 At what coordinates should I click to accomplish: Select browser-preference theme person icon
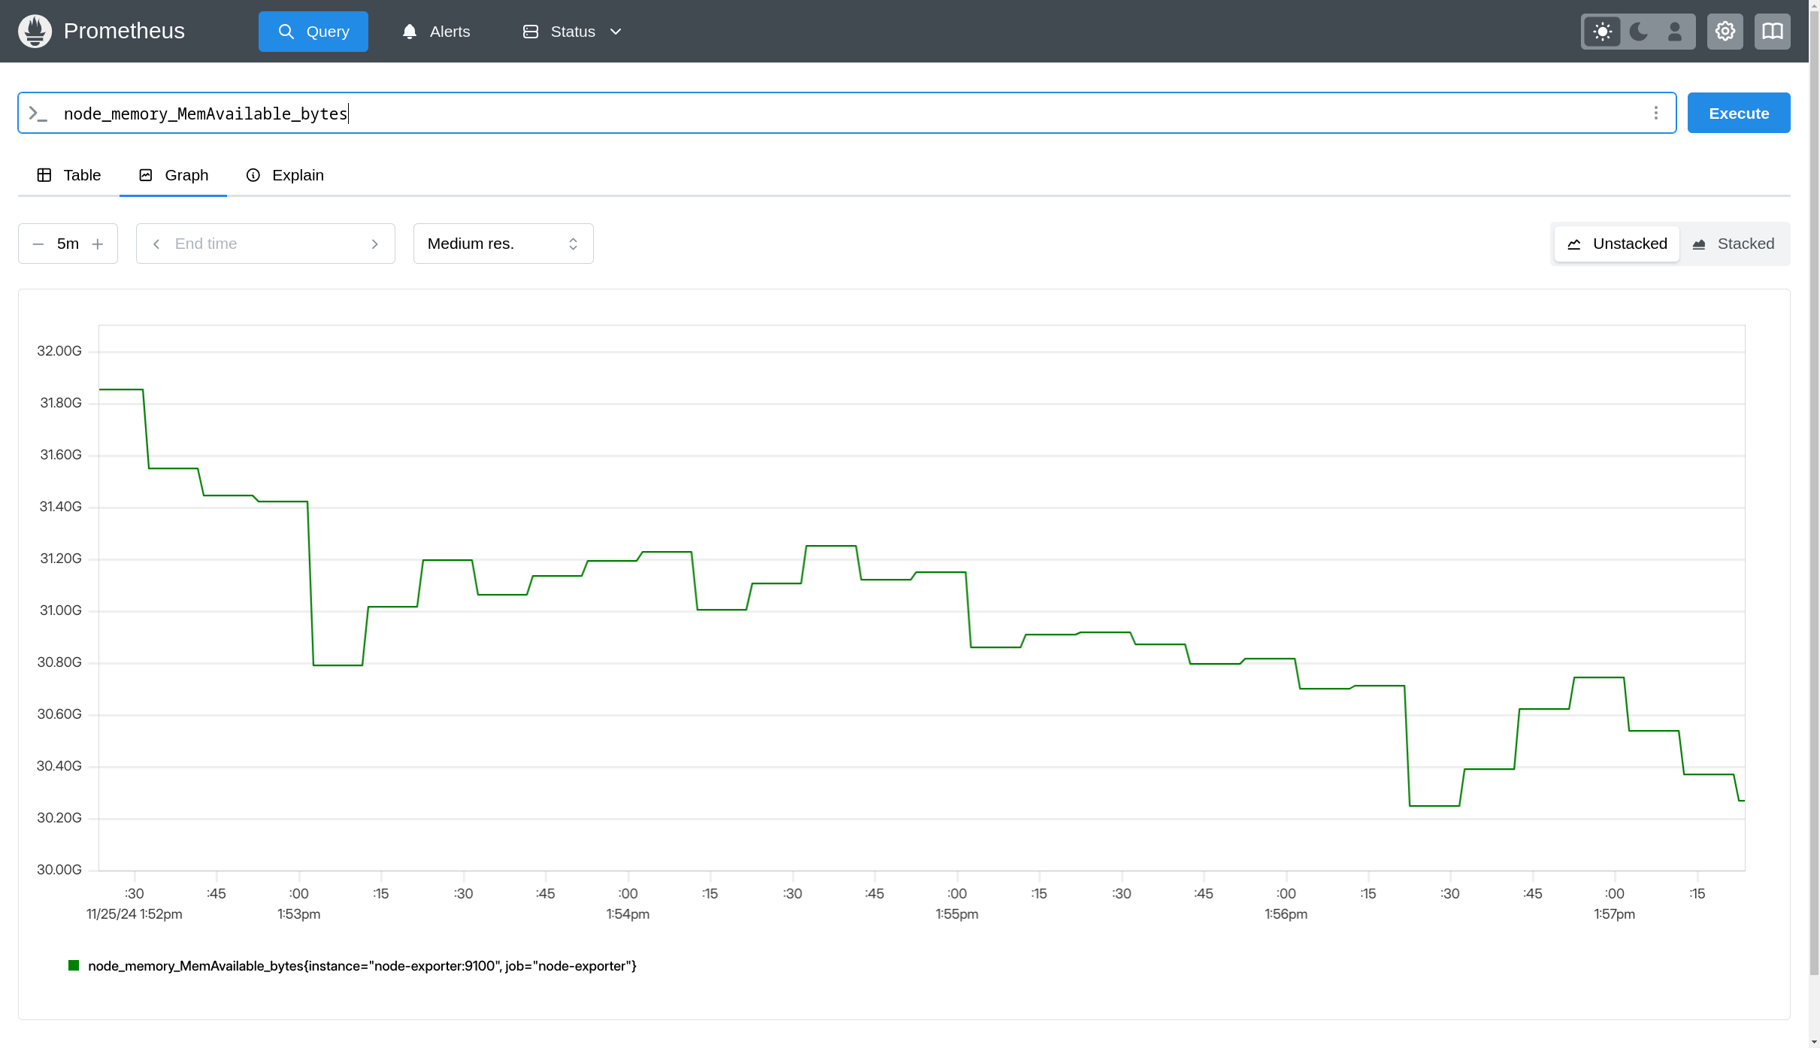(1674, 32)
